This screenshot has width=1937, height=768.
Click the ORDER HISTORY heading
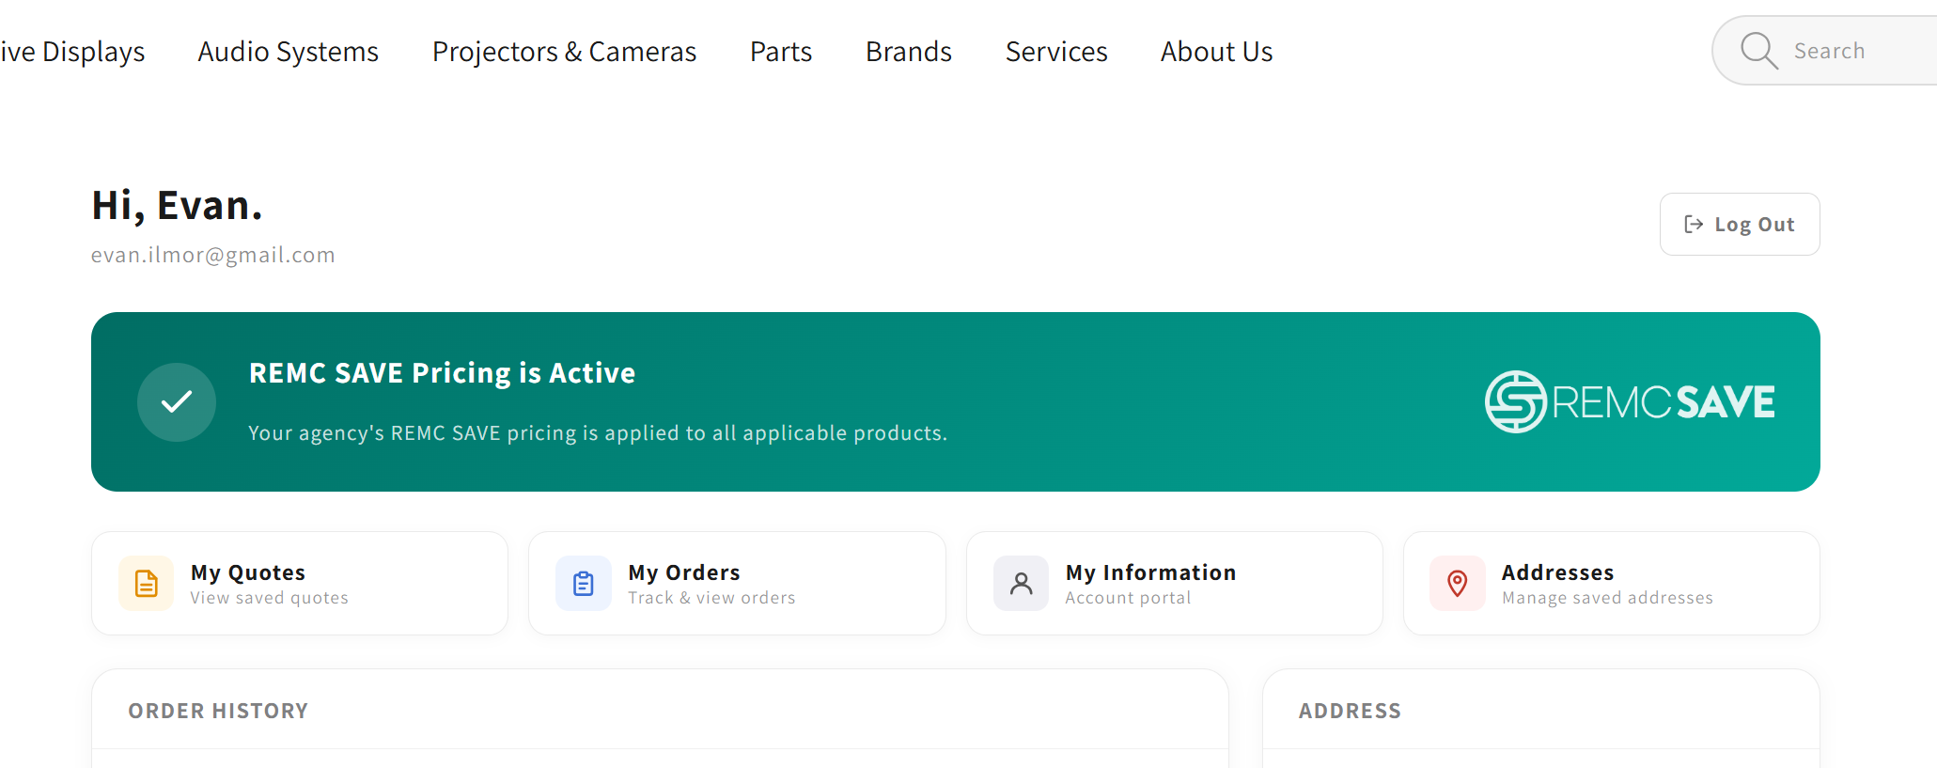coord(218,711)
